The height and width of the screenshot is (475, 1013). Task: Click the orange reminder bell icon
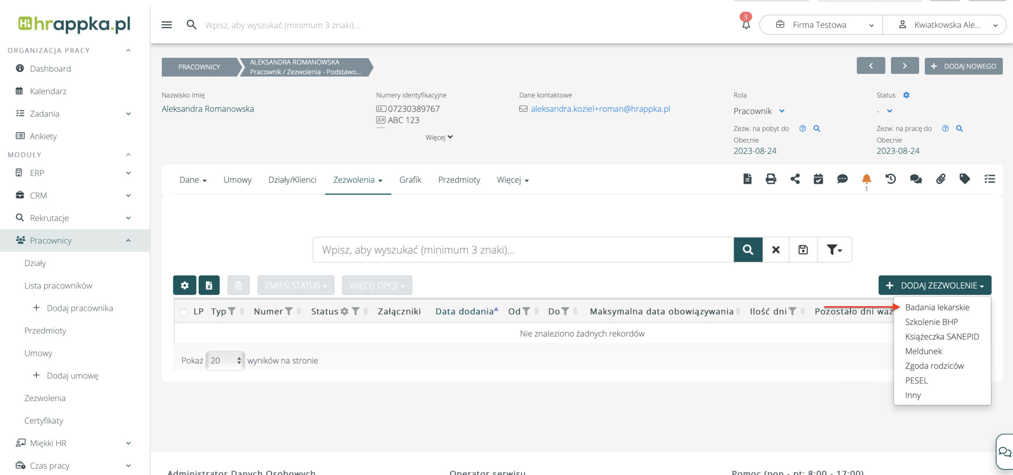[x=866, y=179]
